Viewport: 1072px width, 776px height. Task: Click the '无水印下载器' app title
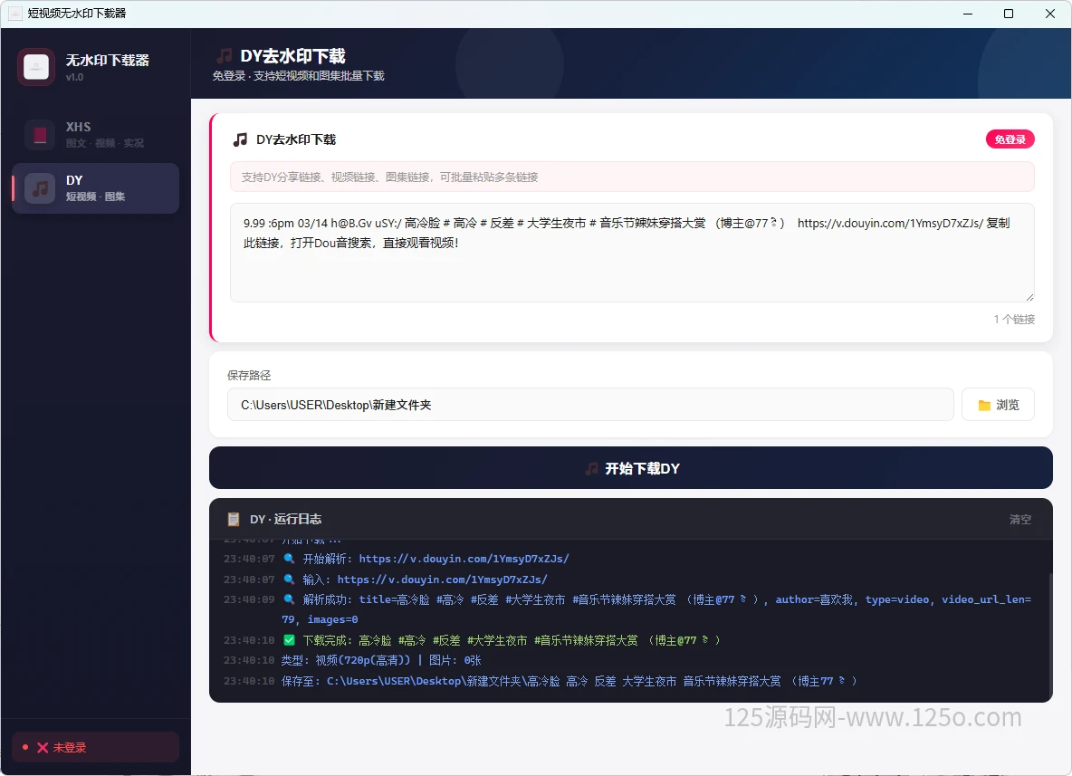click(x=108, y=60)
